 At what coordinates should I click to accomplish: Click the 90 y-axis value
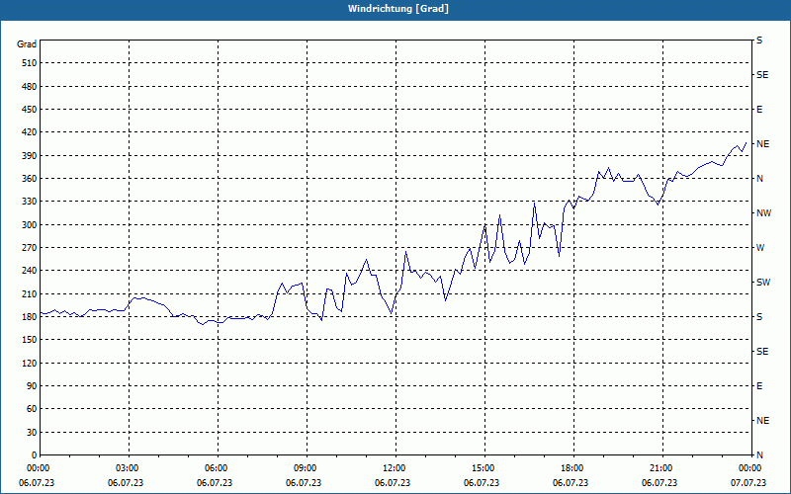coord(33,386)
